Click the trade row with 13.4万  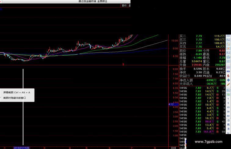click(202, 125)
